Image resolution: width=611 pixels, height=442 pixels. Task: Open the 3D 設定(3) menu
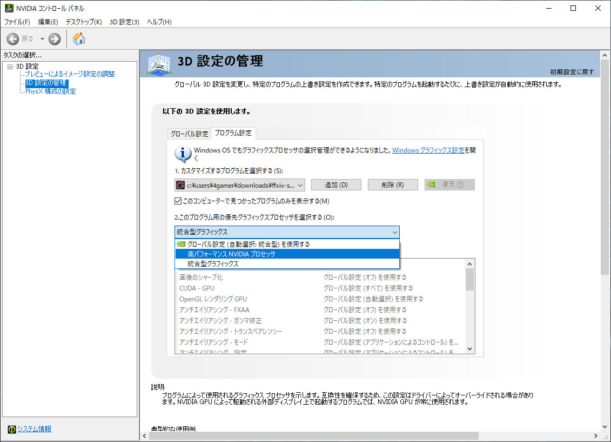point(124,22)
